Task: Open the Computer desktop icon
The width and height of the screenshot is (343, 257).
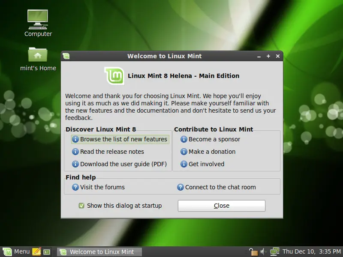Action: click(x=38, y=23)
